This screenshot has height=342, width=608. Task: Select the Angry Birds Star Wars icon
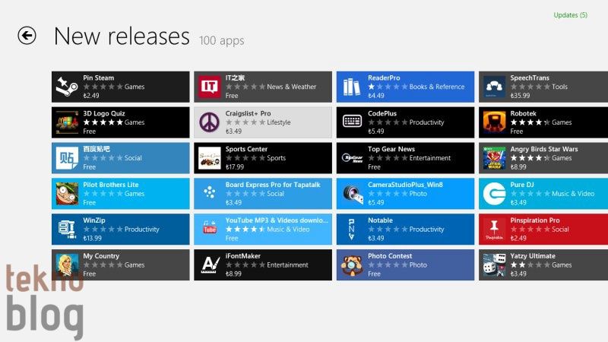pyautogui.click(x=494, y=158)
